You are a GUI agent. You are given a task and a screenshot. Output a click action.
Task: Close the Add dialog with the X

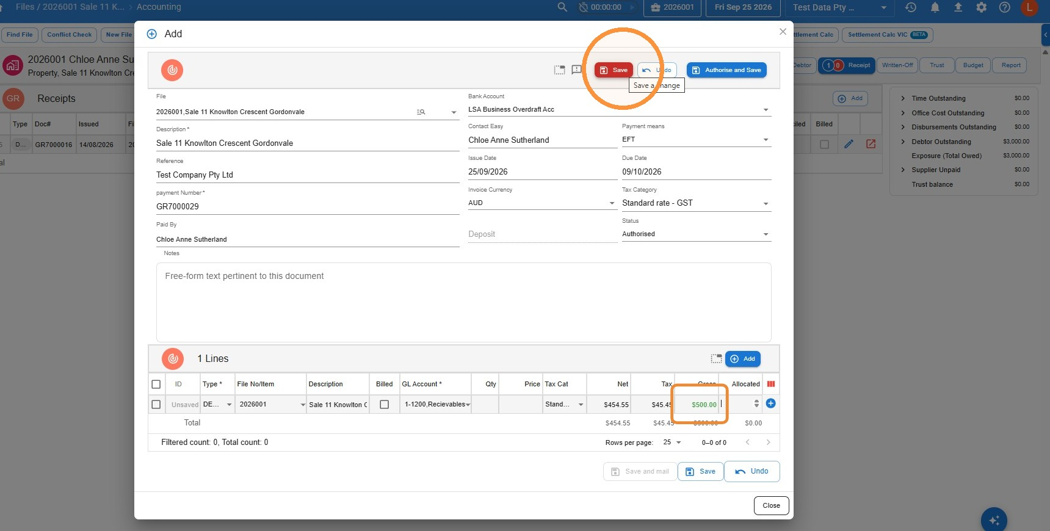click(x=783, y=32)
